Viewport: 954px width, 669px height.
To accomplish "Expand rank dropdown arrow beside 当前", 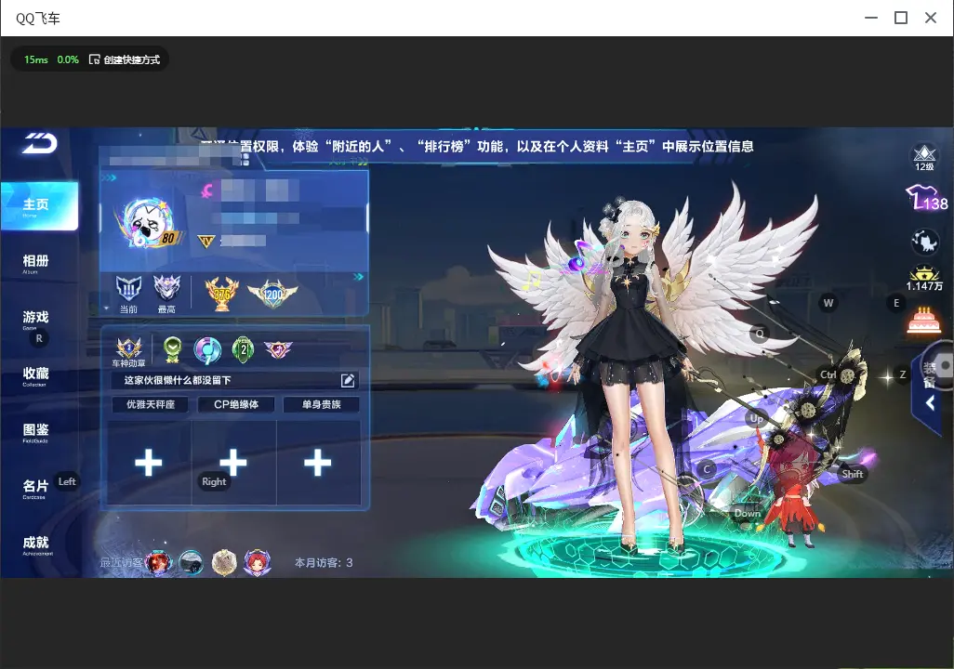I will (107, 309).
